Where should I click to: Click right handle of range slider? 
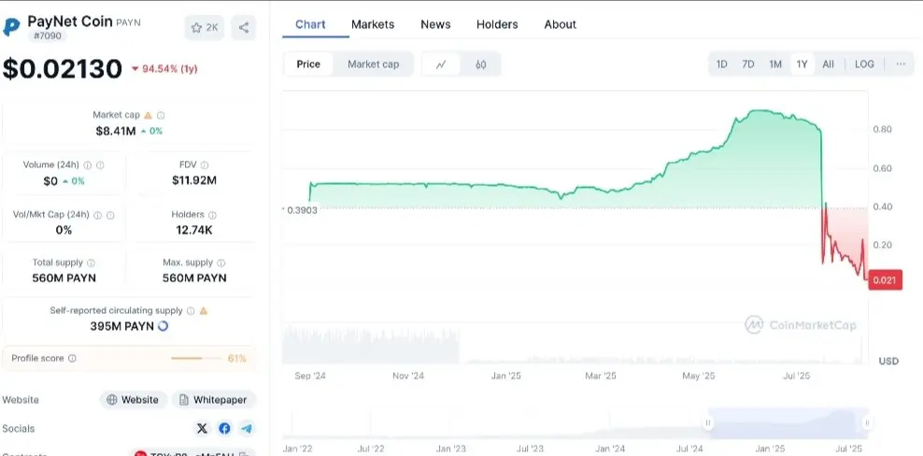point(867,422)
